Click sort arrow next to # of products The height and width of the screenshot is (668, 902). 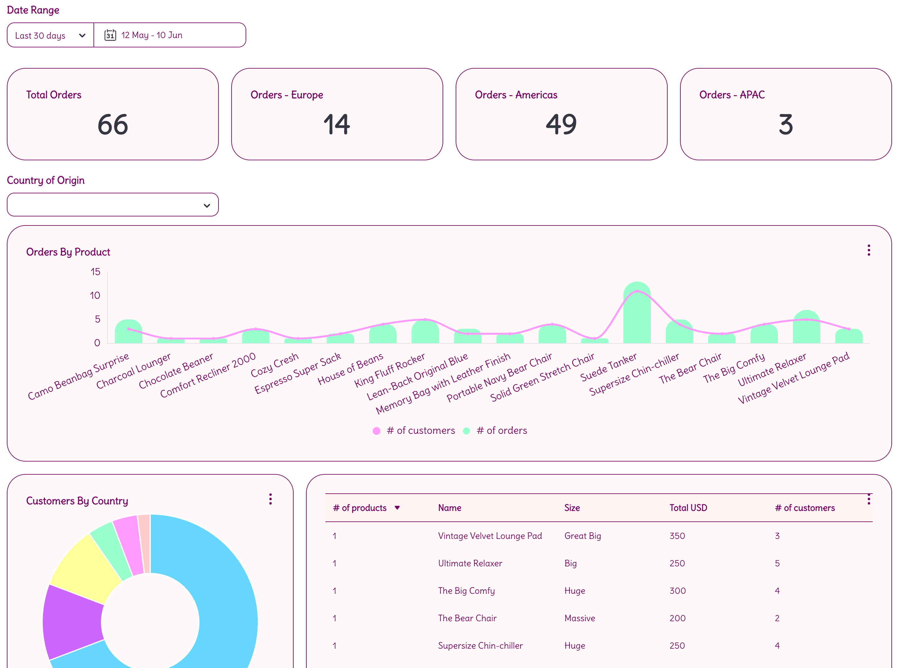click(x=397, y=508)
